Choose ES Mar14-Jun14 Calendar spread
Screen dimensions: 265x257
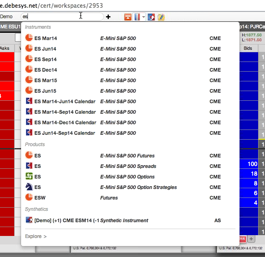coord(130,102)
